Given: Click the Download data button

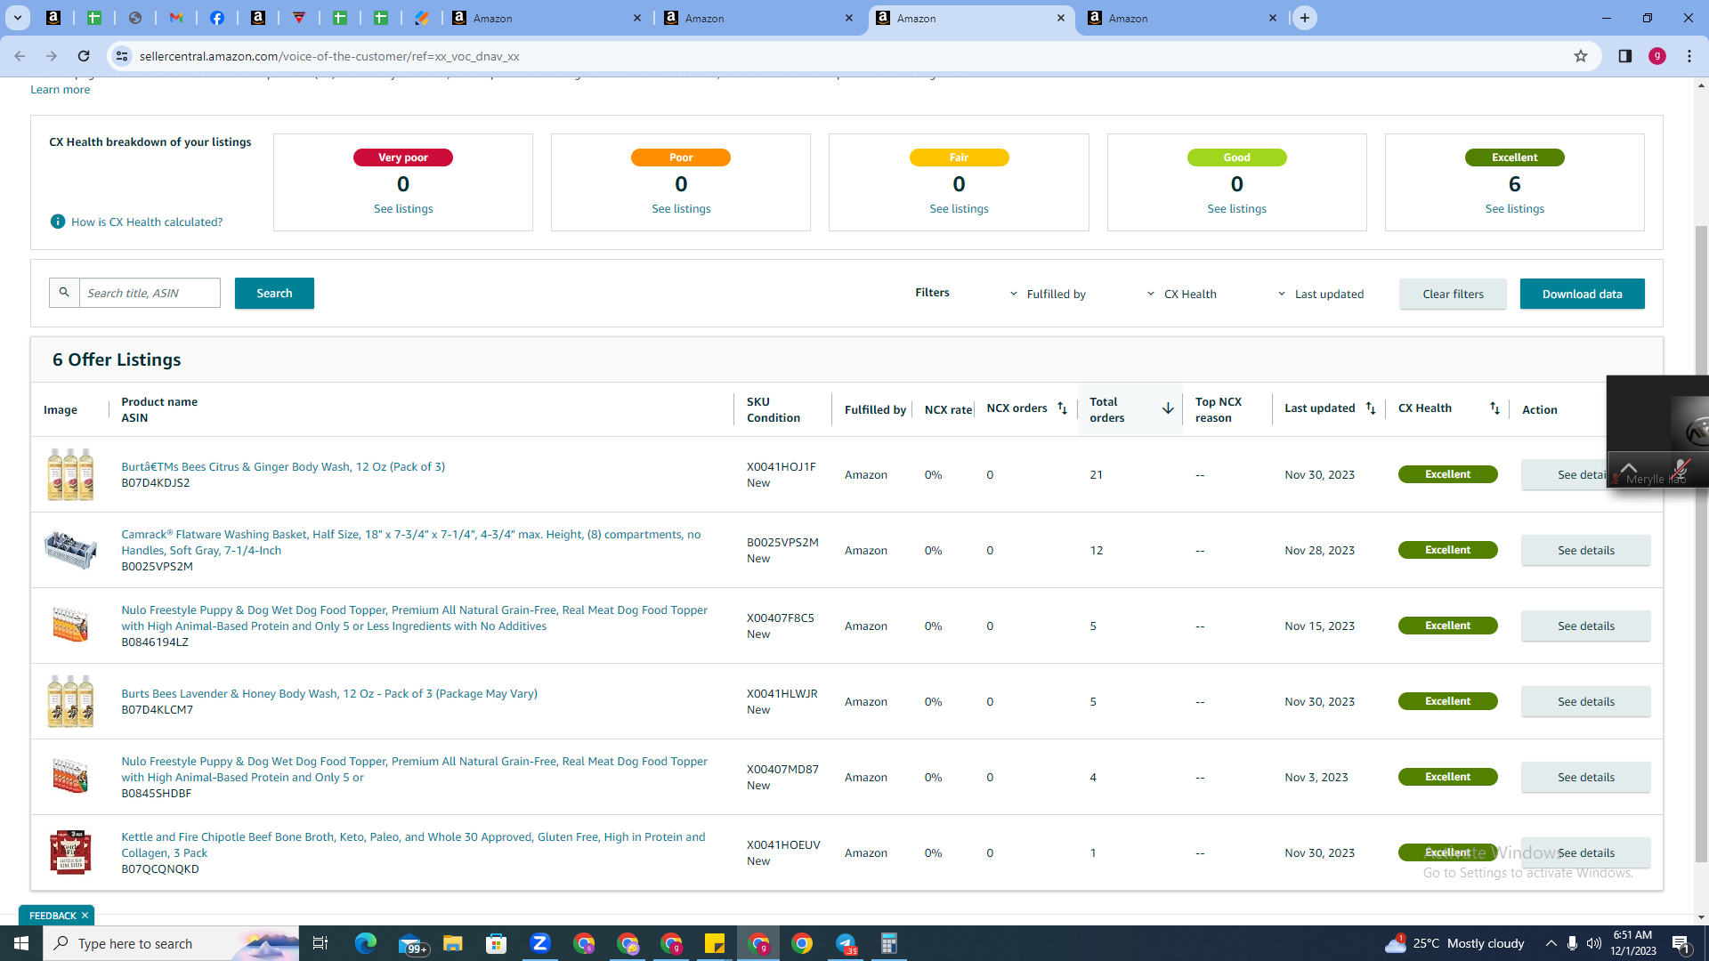Looking at the screenshot, I should [1582, 294].
